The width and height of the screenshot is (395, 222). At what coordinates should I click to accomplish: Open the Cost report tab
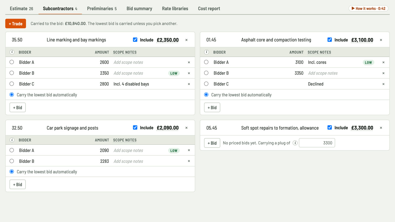(x=209, y=8)
